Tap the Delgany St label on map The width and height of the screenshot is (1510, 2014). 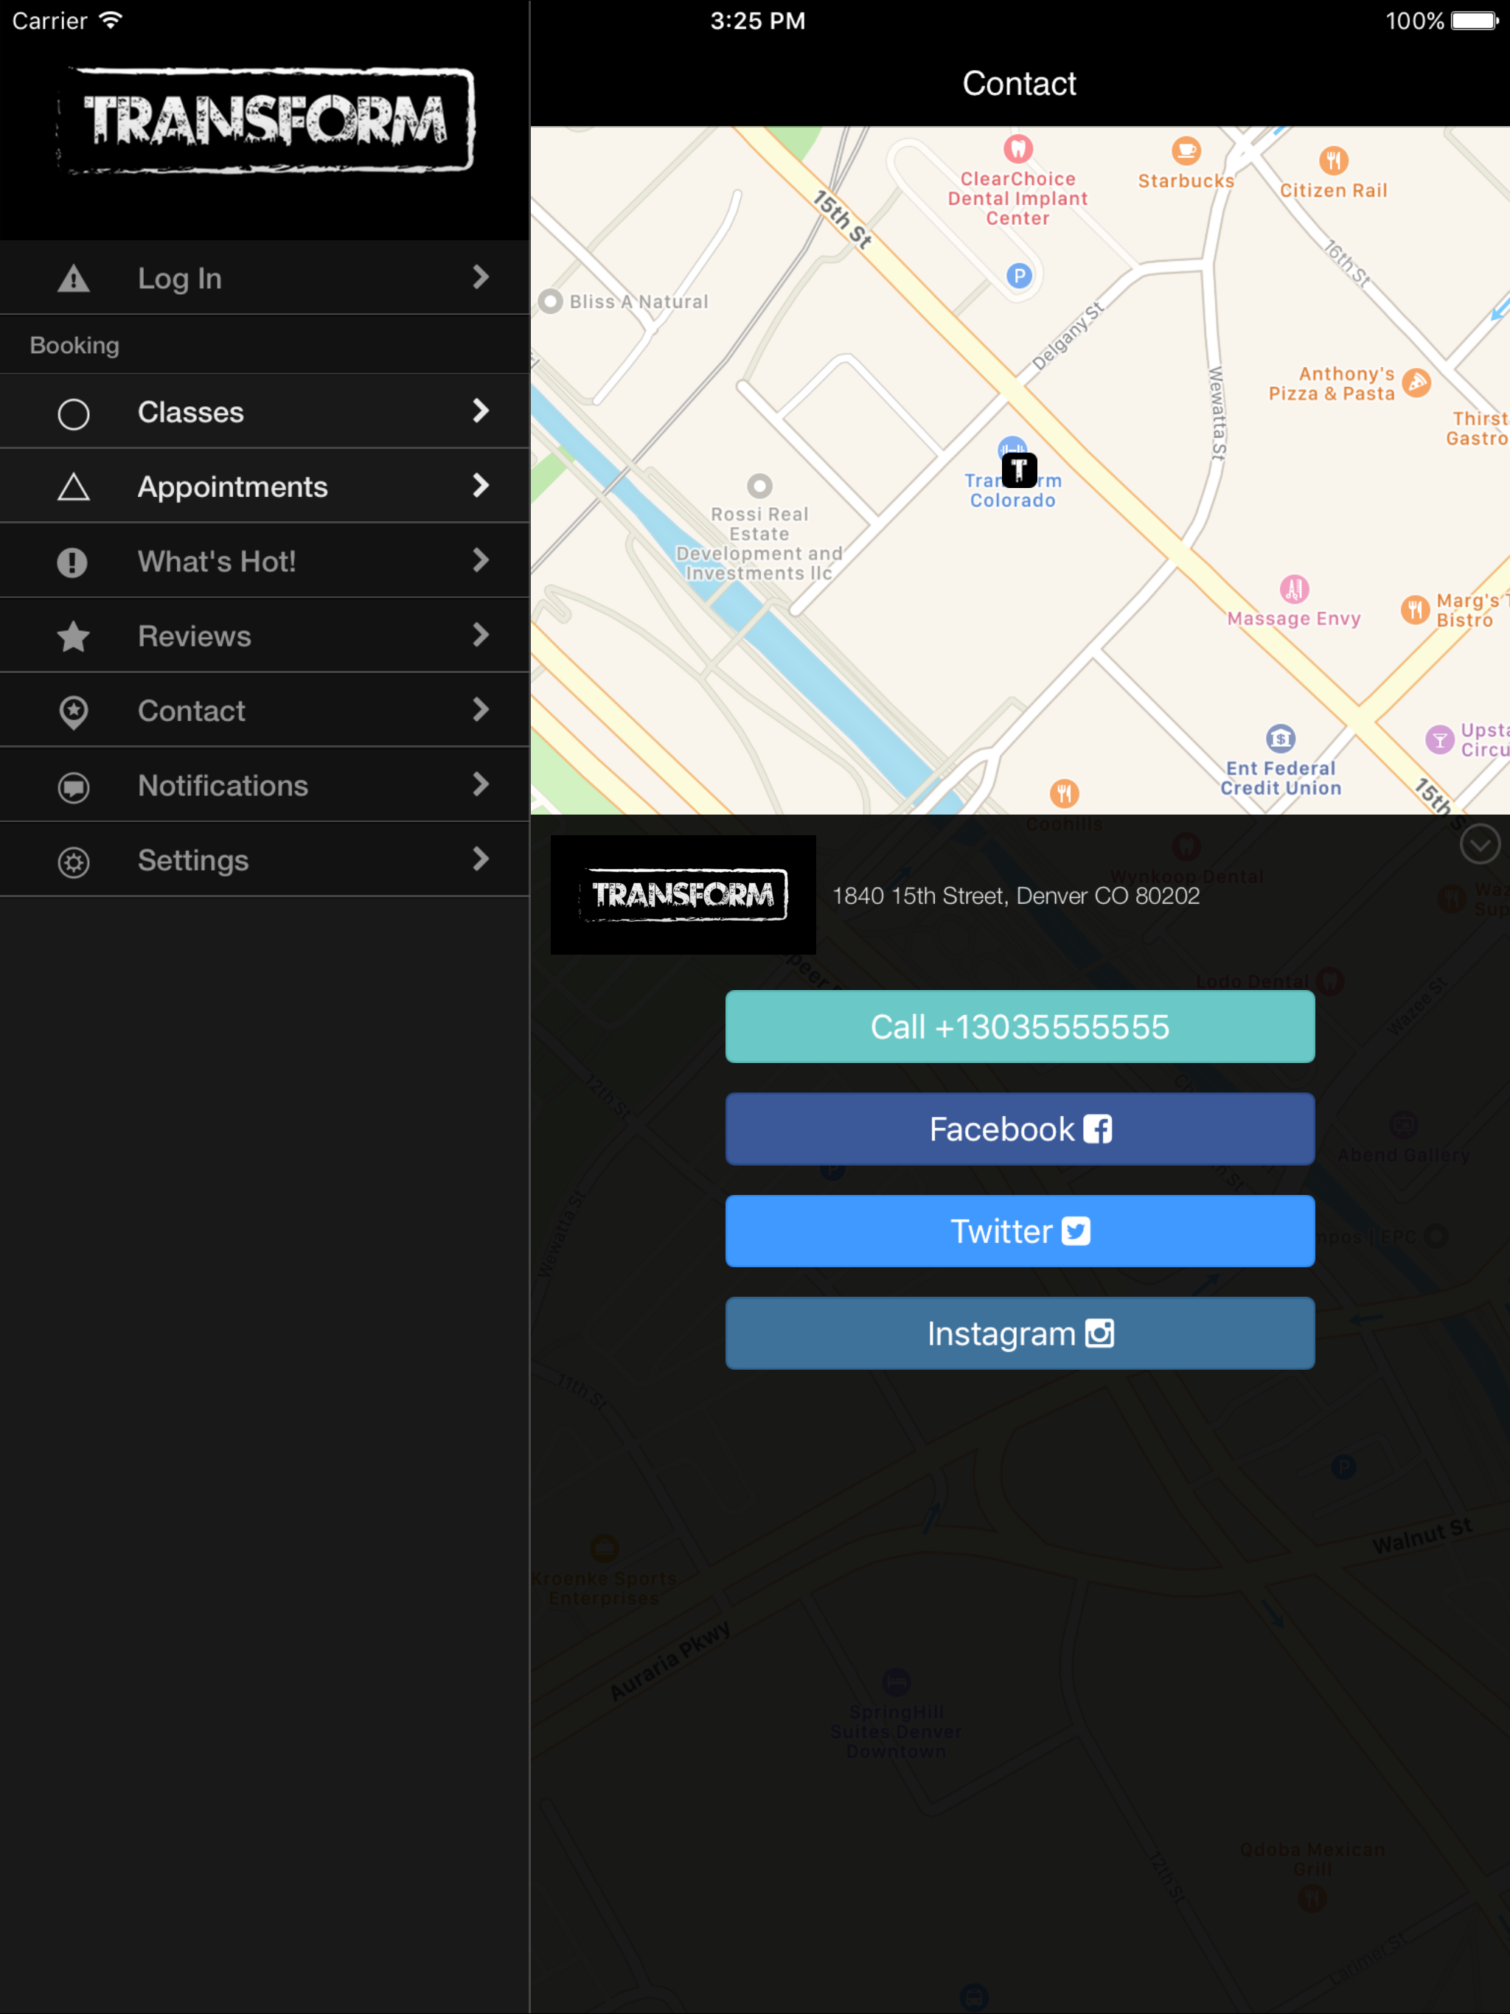(1068, 336)
